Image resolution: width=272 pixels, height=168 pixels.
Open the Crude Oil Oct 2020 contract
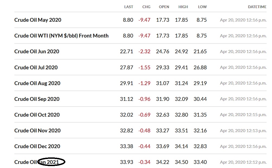[x=37, y=115]
